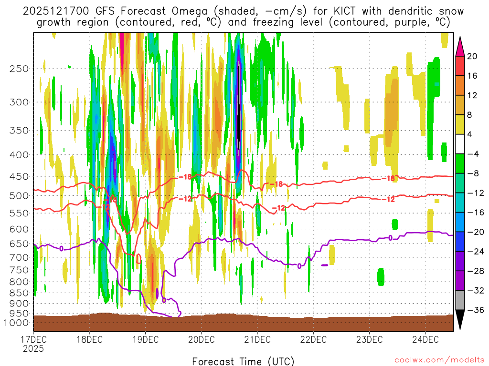Select the dark blue colorbar segment between -20 and -24
Screen dimensions: 489x366
coord(460,242)
